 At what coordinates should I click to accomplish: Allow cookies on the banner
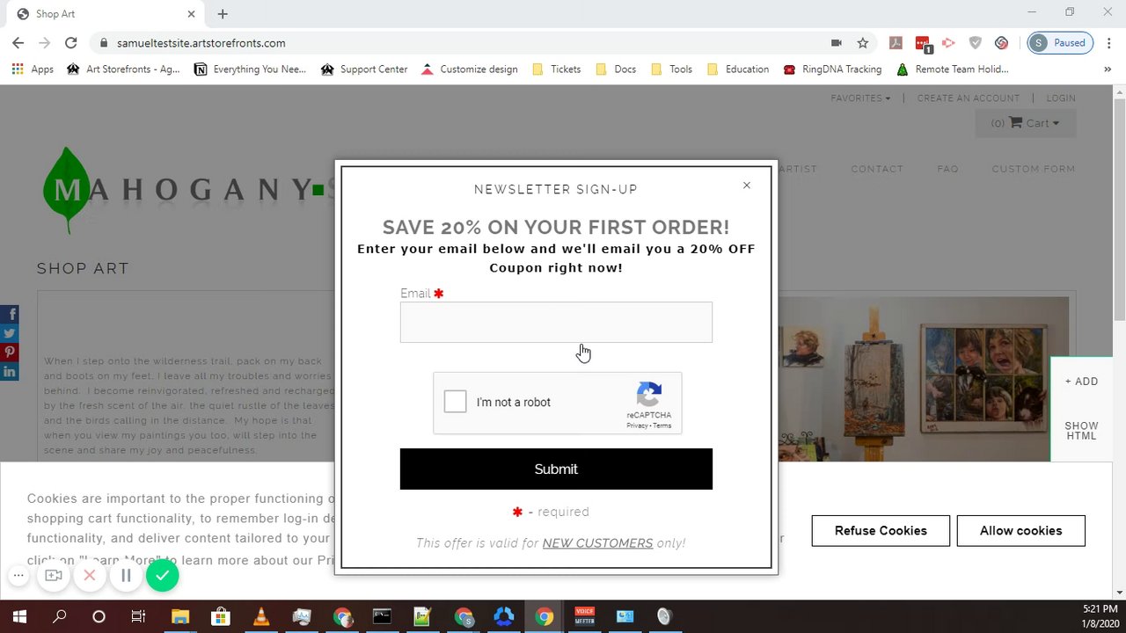1020,531
